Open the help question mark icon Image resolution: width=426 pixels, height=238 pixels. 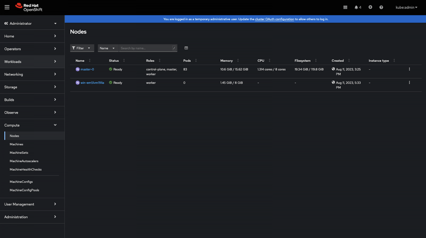pos(381,7)
